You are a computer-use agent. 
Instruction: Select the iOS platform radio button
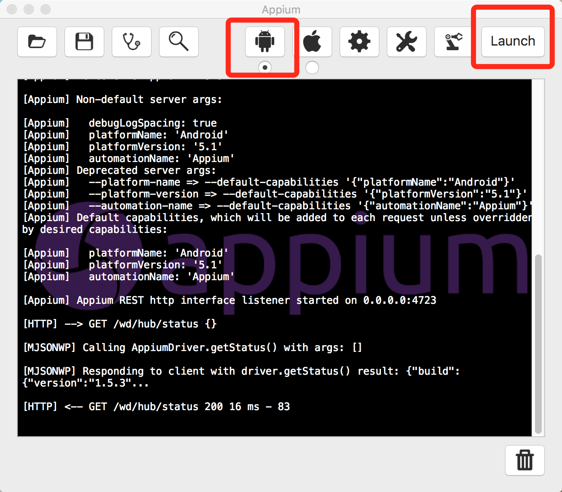click(x=312, y=68)
